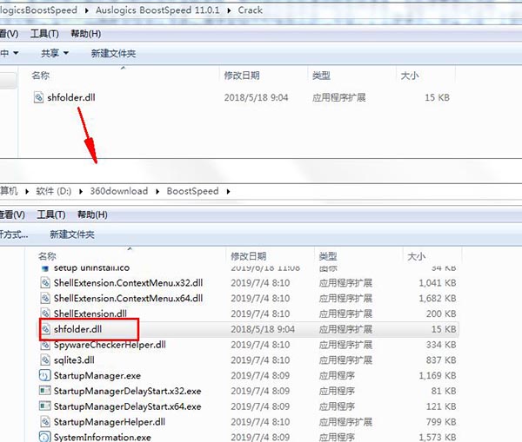The width and height of the screenshot is (522, 442).
Task: Click 应用程序 type of StartupManager.exe
Action: (337, 375)
